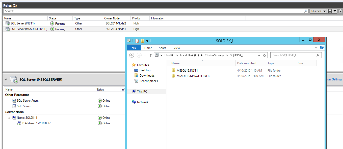
Task: Click the Explorer Forward arrow button
Action: click(139, 55)
